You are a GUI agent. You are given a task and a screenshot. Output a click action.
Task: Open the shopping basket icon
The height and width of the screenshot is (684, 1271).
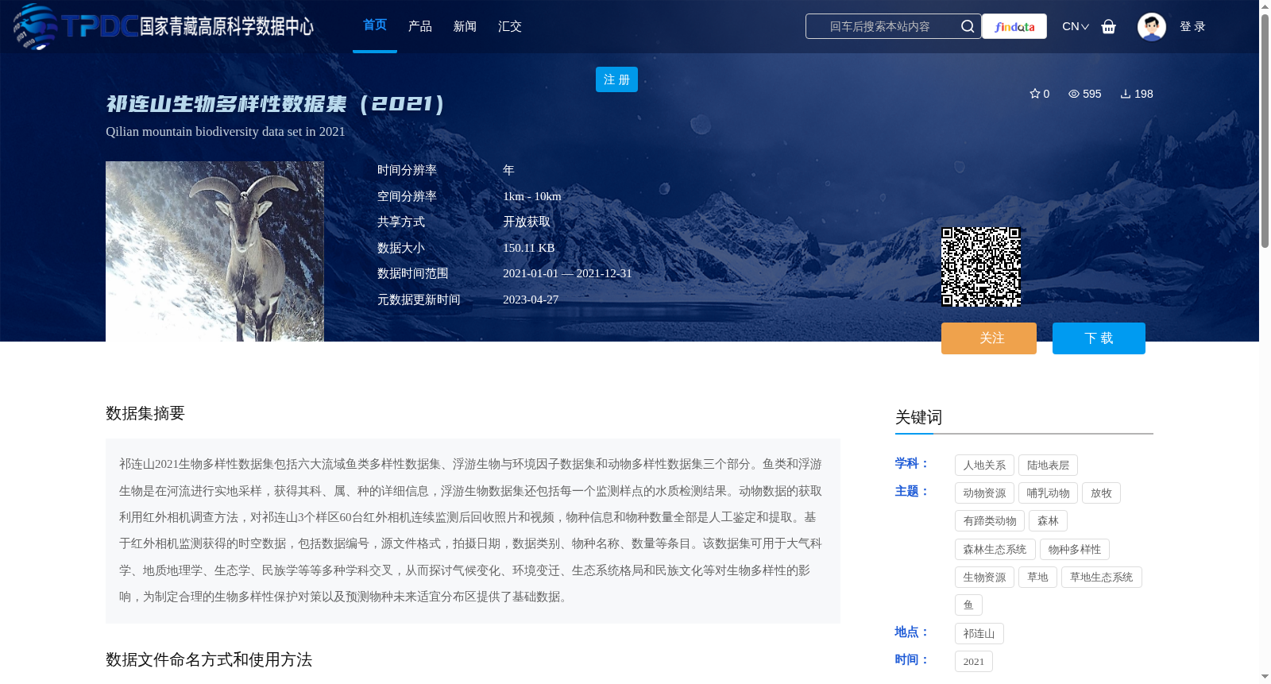pos(1108,26)
